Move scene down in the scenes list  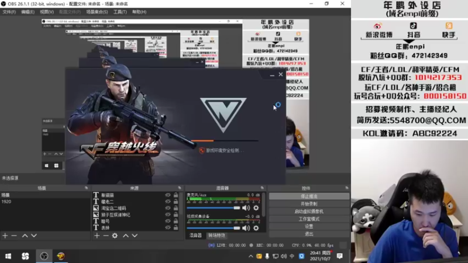[x=34, y=236]
